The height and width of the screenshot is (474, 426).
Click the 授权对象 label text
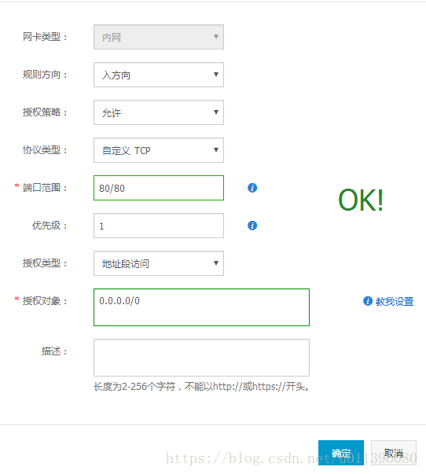point(45,301)
